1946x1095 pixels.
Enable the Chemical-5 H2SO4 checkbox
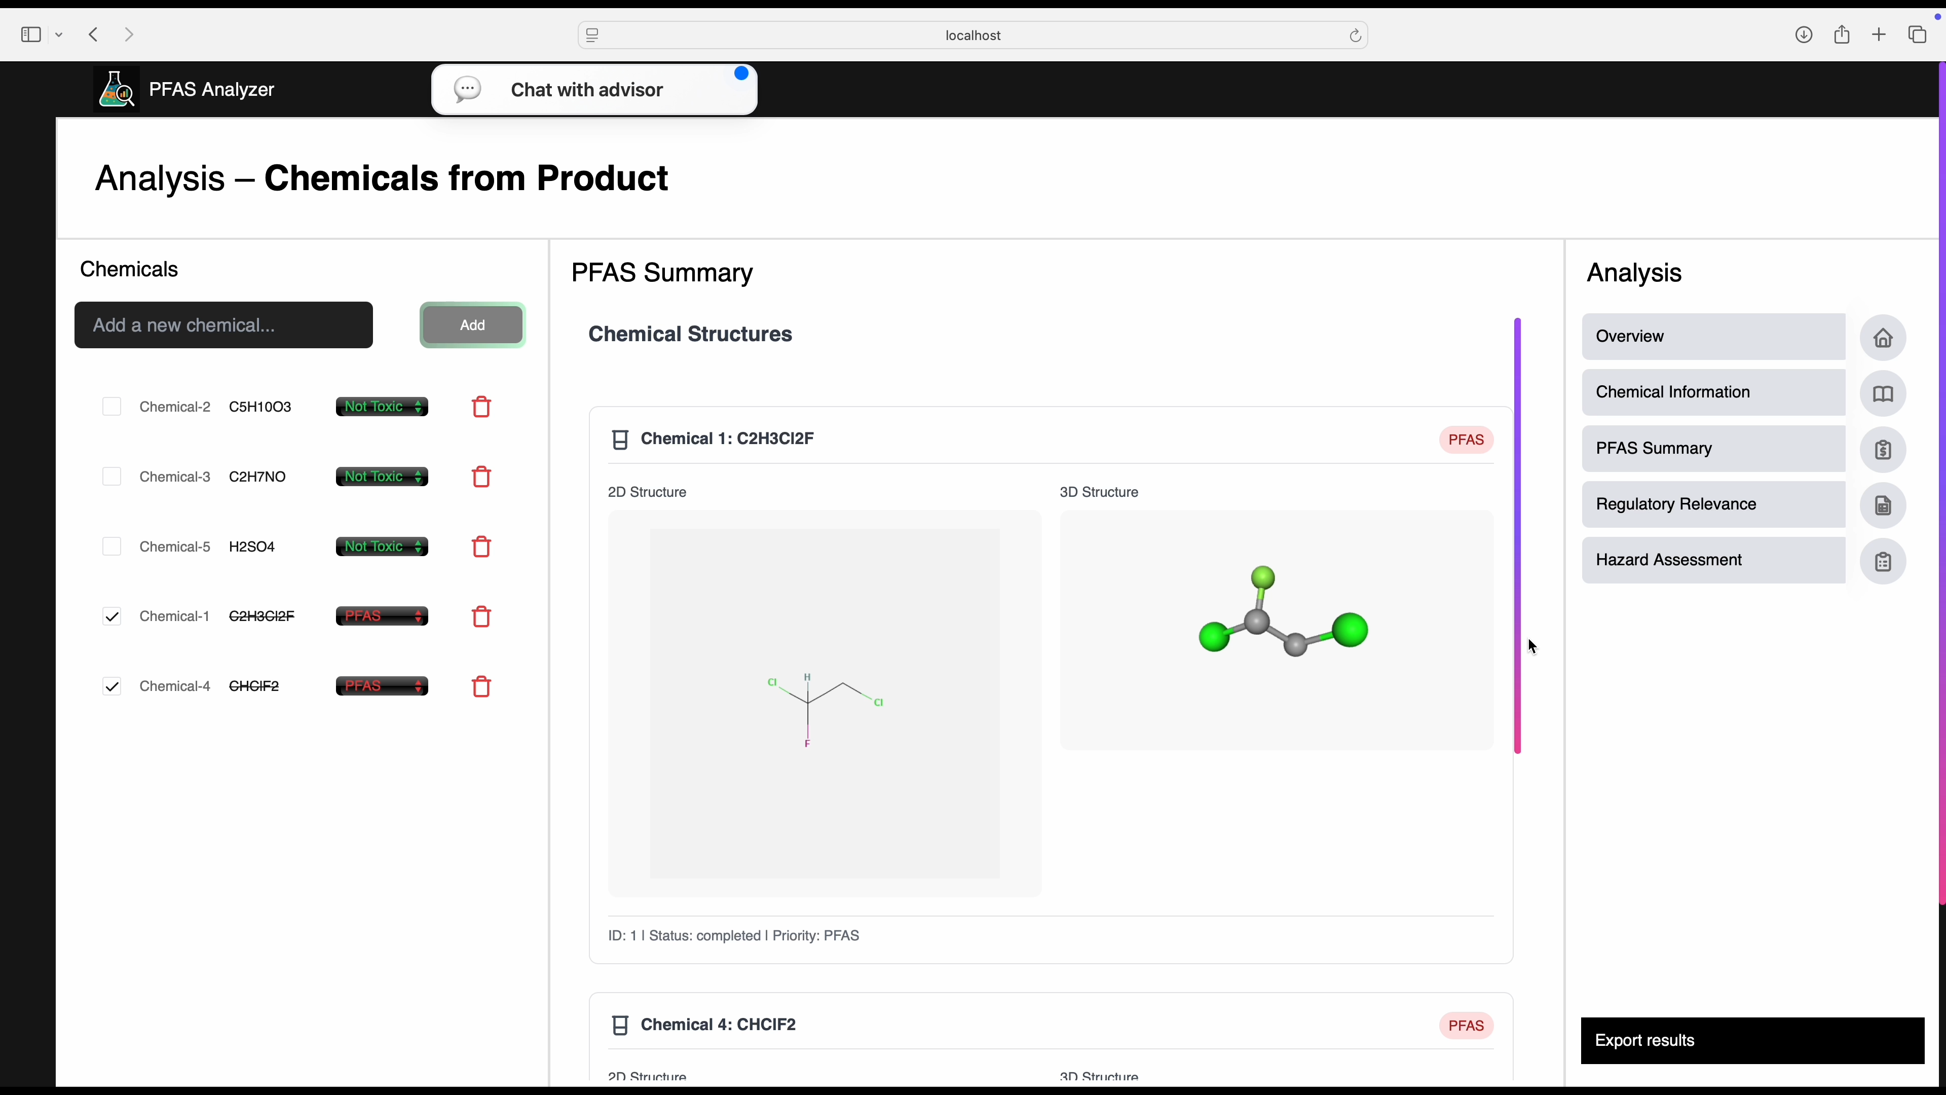coord(112,546)
